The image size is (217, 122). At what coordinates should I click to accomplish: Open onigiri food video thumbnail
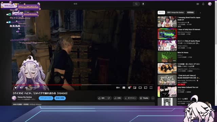(x=167, y=68)
